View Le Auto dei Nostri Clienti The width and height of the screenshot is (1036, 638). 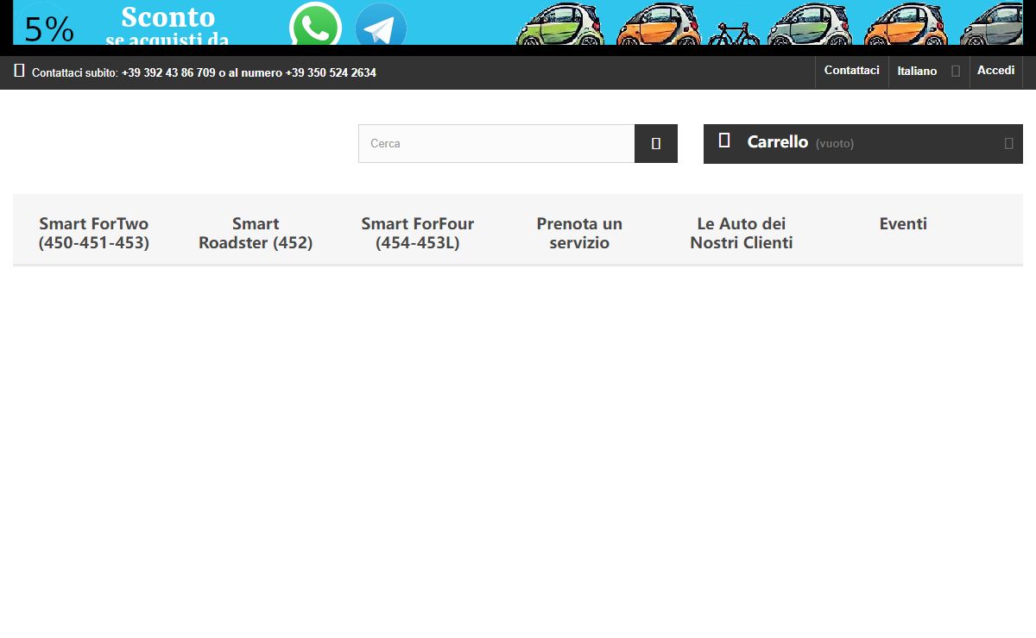click(742, 233)
